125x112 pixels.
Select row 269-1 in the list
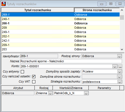(60, 15)
